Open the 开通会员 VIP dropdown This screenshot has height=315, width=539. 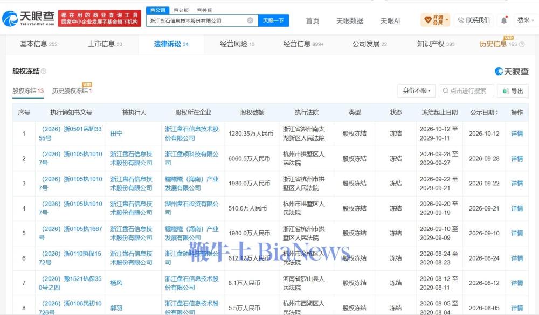[x=435, y=20]
